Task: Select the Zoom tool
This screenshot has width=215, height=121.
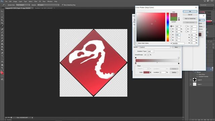Action: [x=2, y=68]
